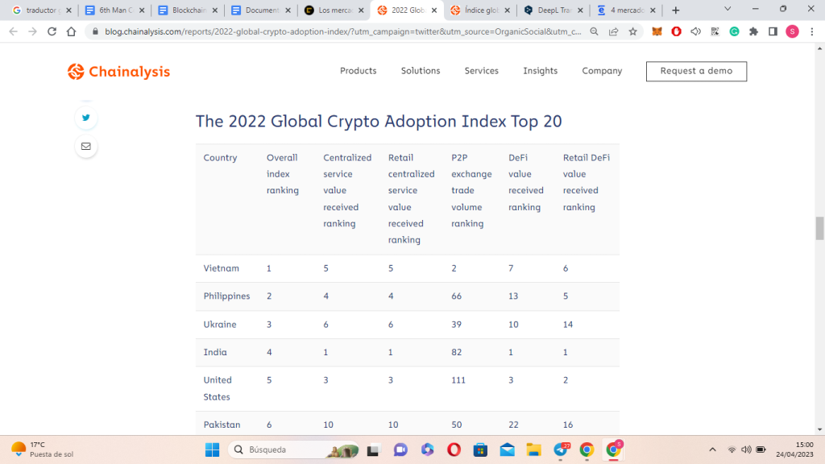Screen dimensions: 825x464
Task: Click the speaker read-aloud extension
Action: pos(695,31)
